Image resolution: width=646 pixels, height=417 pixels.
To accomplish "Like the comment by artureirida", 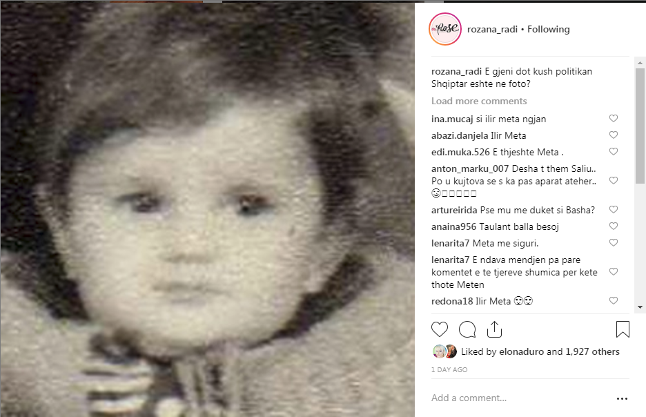I will 614,209.
